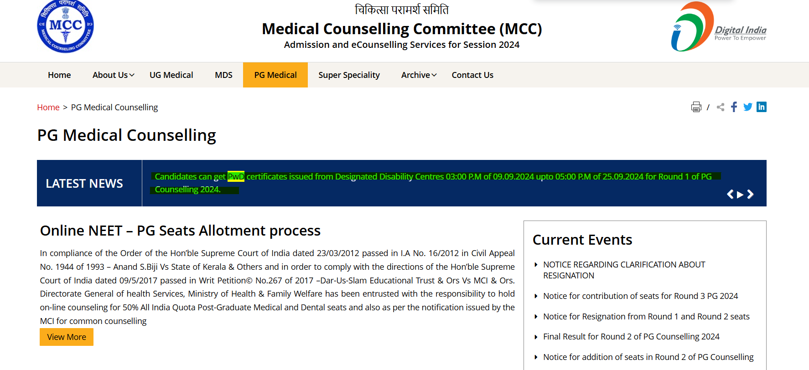Click the View More button

tap(67, 337)
